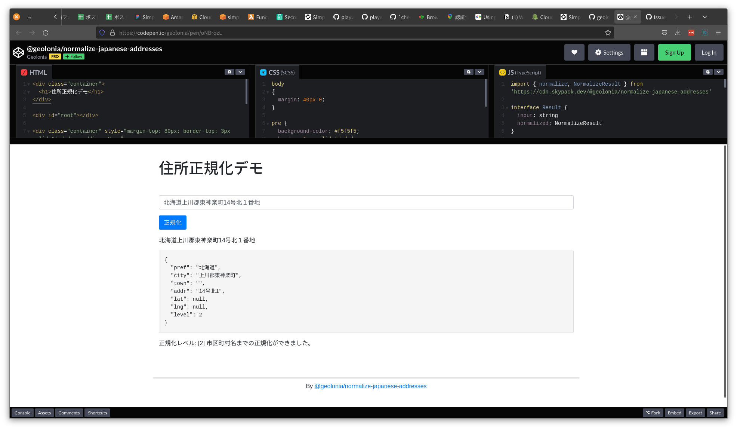
Task: Collapse the CSS editor with its chevron
Action: pyautogui.click(x=479, y=71)
